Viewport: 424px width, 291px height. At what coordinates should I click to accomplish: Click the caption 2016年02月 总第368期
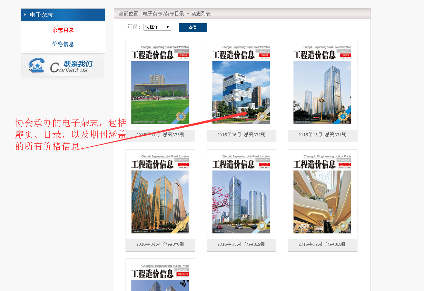322,244
